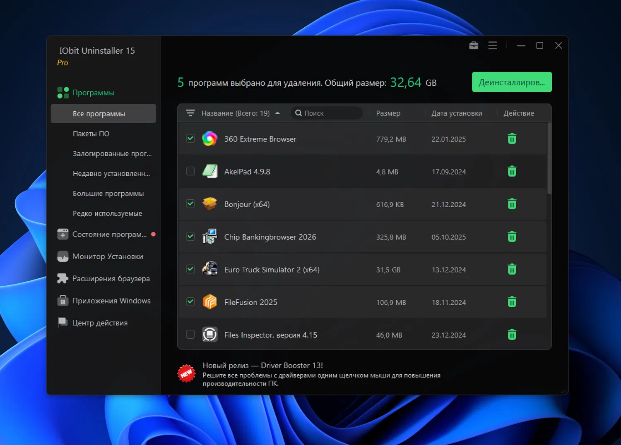Click trash icon for FileFusion 2025
The height and width of the screenshot is (445, 621).
click(512, 302)
